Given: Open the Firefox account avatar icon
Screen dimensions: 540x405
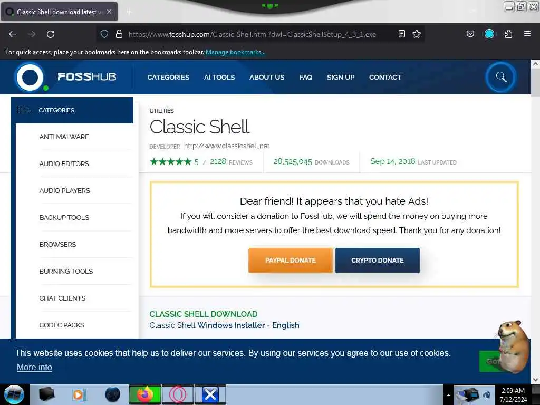Looking at the screenshot, I should pos(489,34).
